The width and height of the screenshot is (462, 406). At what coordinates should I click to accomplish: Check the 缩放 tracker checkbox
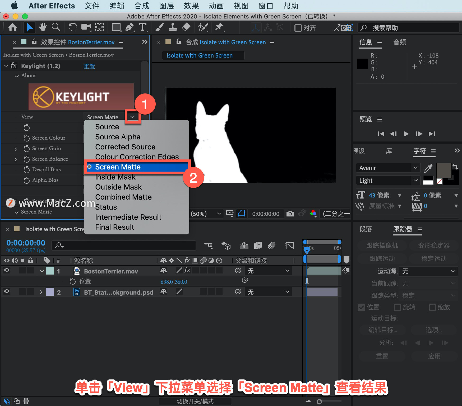[432, 307]
